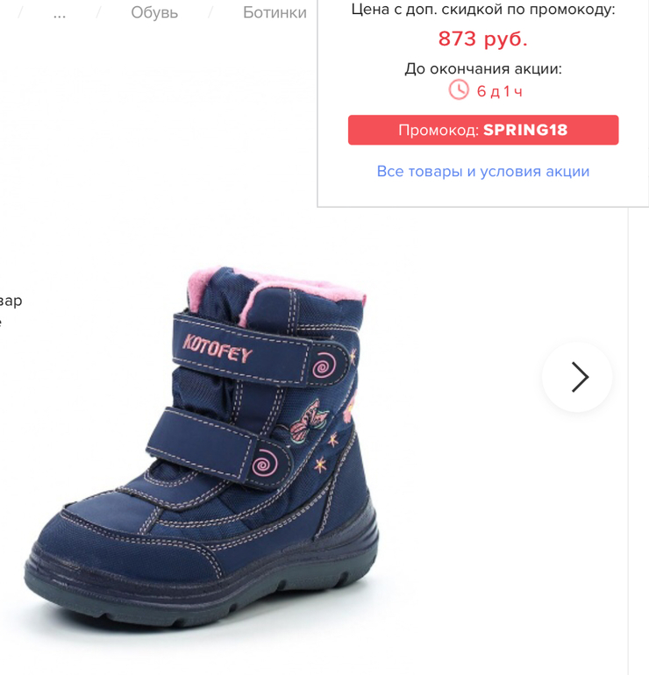Click the orange stars embroidery on boot
The width and height of the screenshot is (649, 675).
(x=326, y=452)
